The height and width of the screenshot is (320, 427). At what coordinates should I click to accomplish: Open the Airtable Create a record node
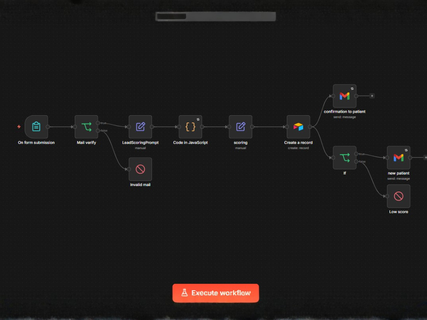pyautogui.click(x=298, y=127)
